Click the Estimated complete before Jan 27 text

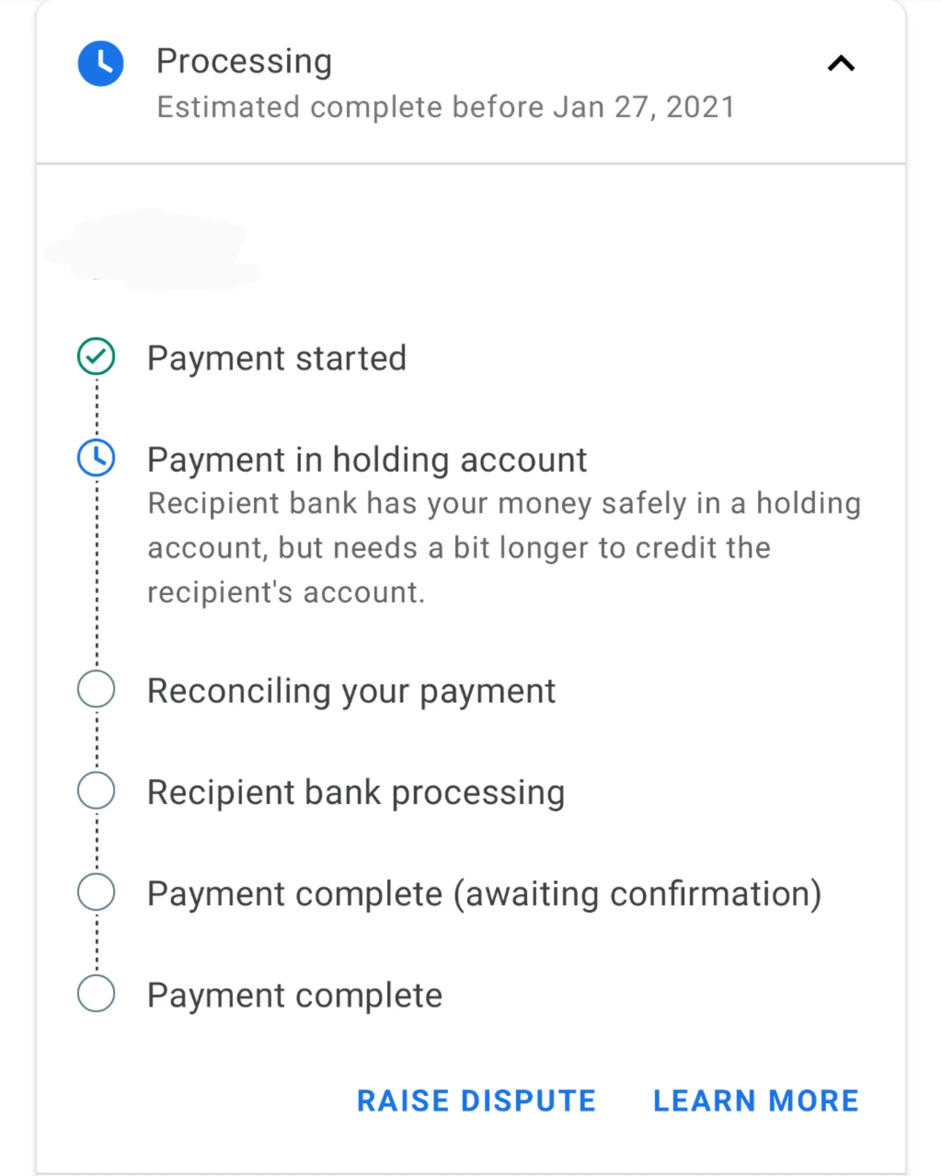point(446,107)
